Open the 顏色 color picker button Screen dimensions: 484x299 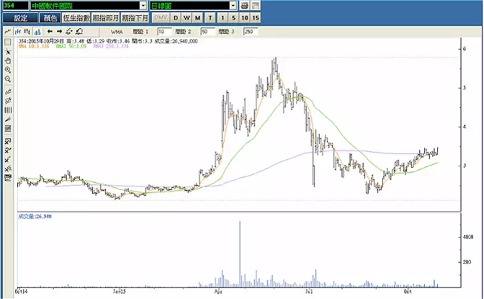point(50,17)
